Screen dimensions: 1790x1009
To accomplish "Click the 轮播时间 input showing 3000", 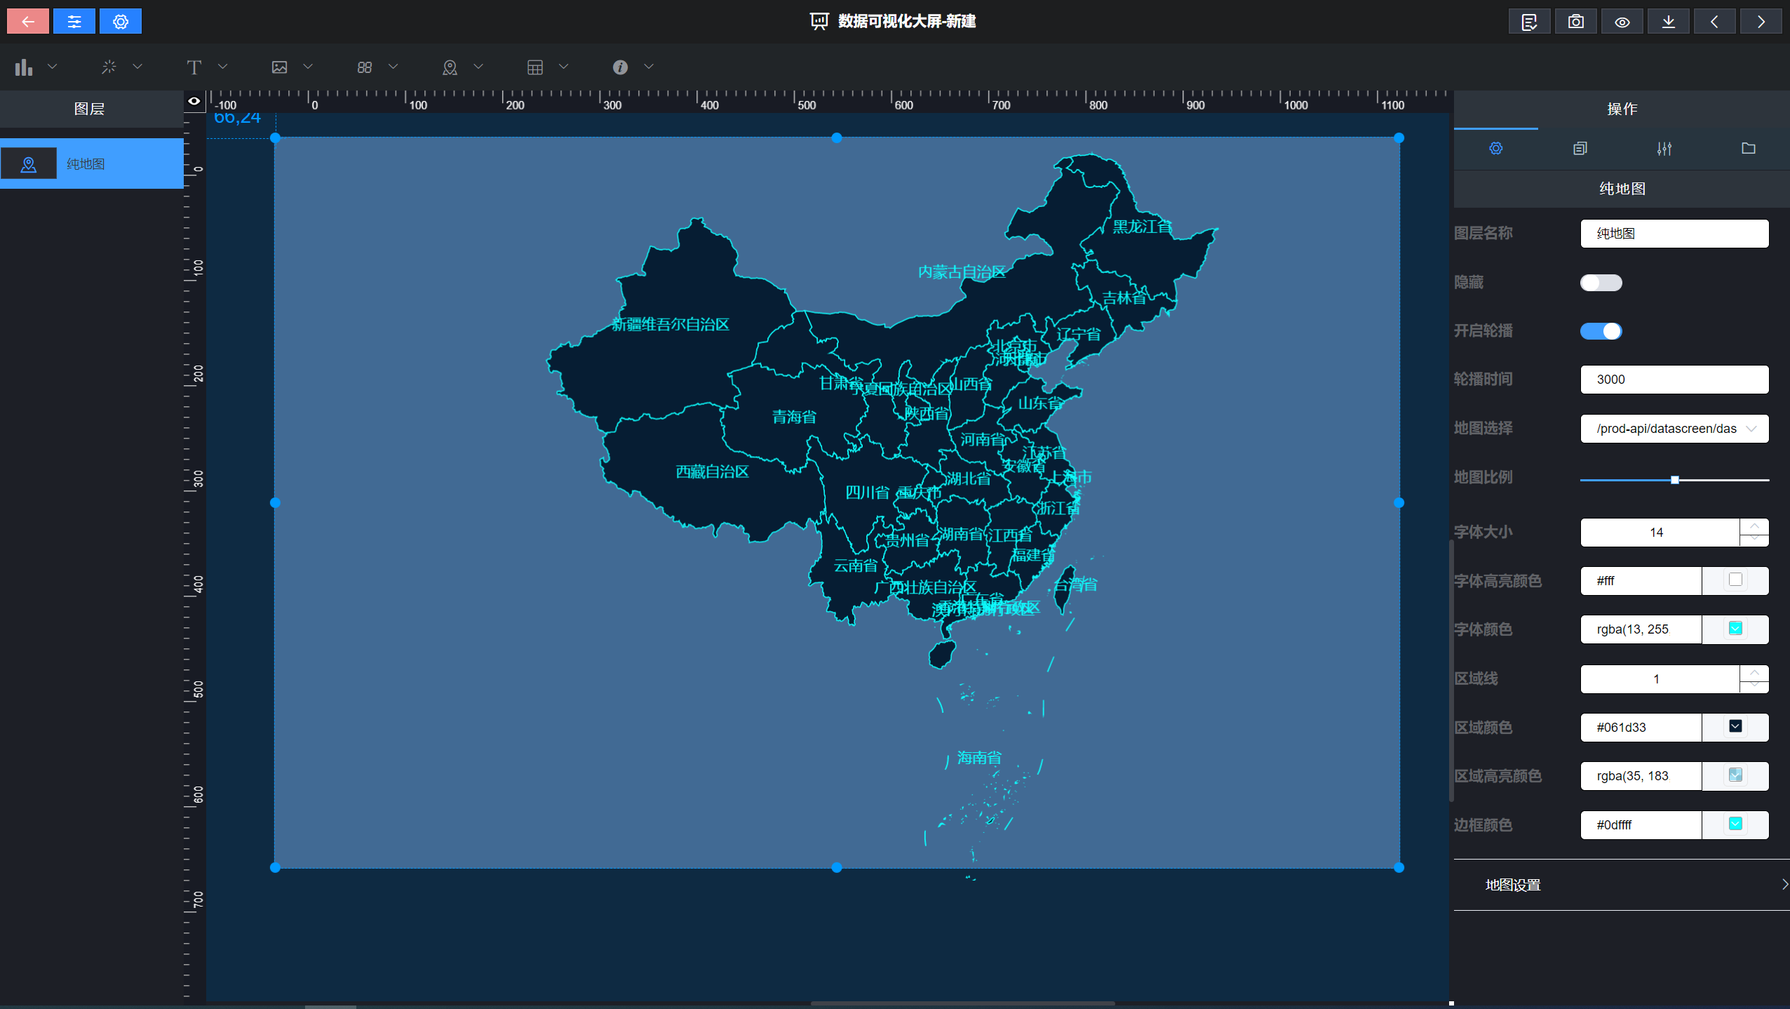I will pyautogui.click(x=1675, y=380).
